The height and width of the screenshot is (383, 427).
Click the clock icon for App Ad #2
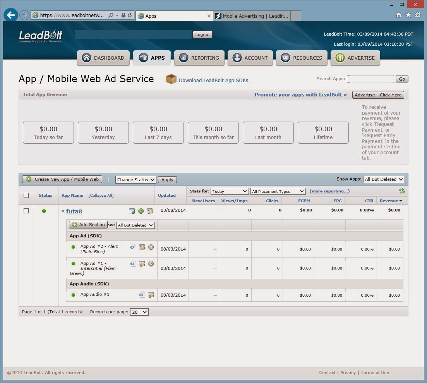(x=151, y=247)
